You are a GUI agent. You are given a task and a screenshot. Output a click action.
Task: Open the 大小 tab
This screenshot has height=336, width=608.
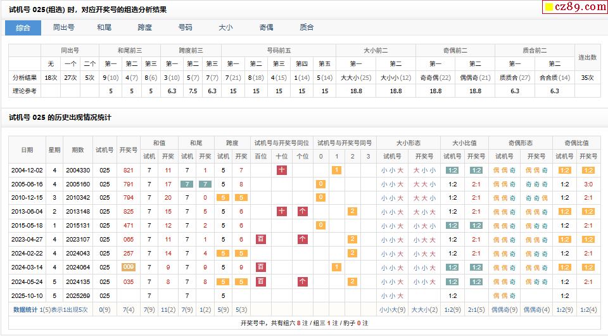pos(225,28)
